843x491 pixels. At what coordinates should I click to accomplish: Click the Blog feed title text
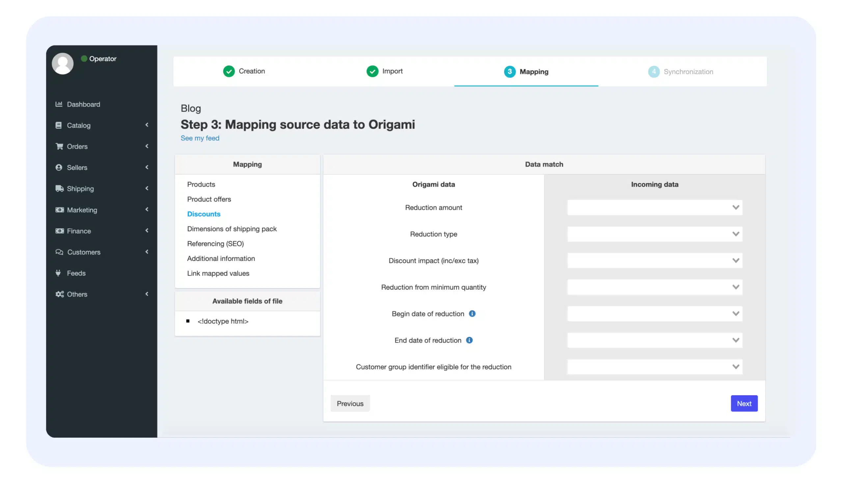coord(191,108)
